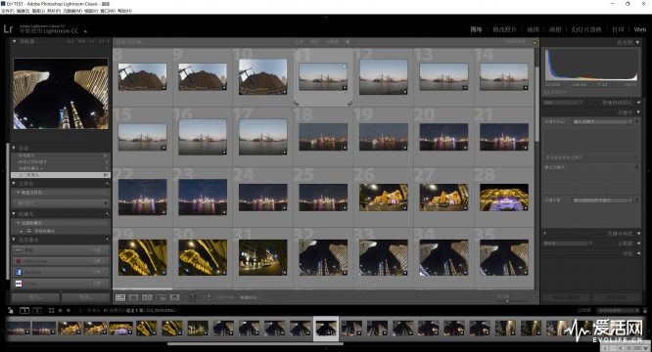Toggle the original photo checkbox under histogram

tap(547, 92)
